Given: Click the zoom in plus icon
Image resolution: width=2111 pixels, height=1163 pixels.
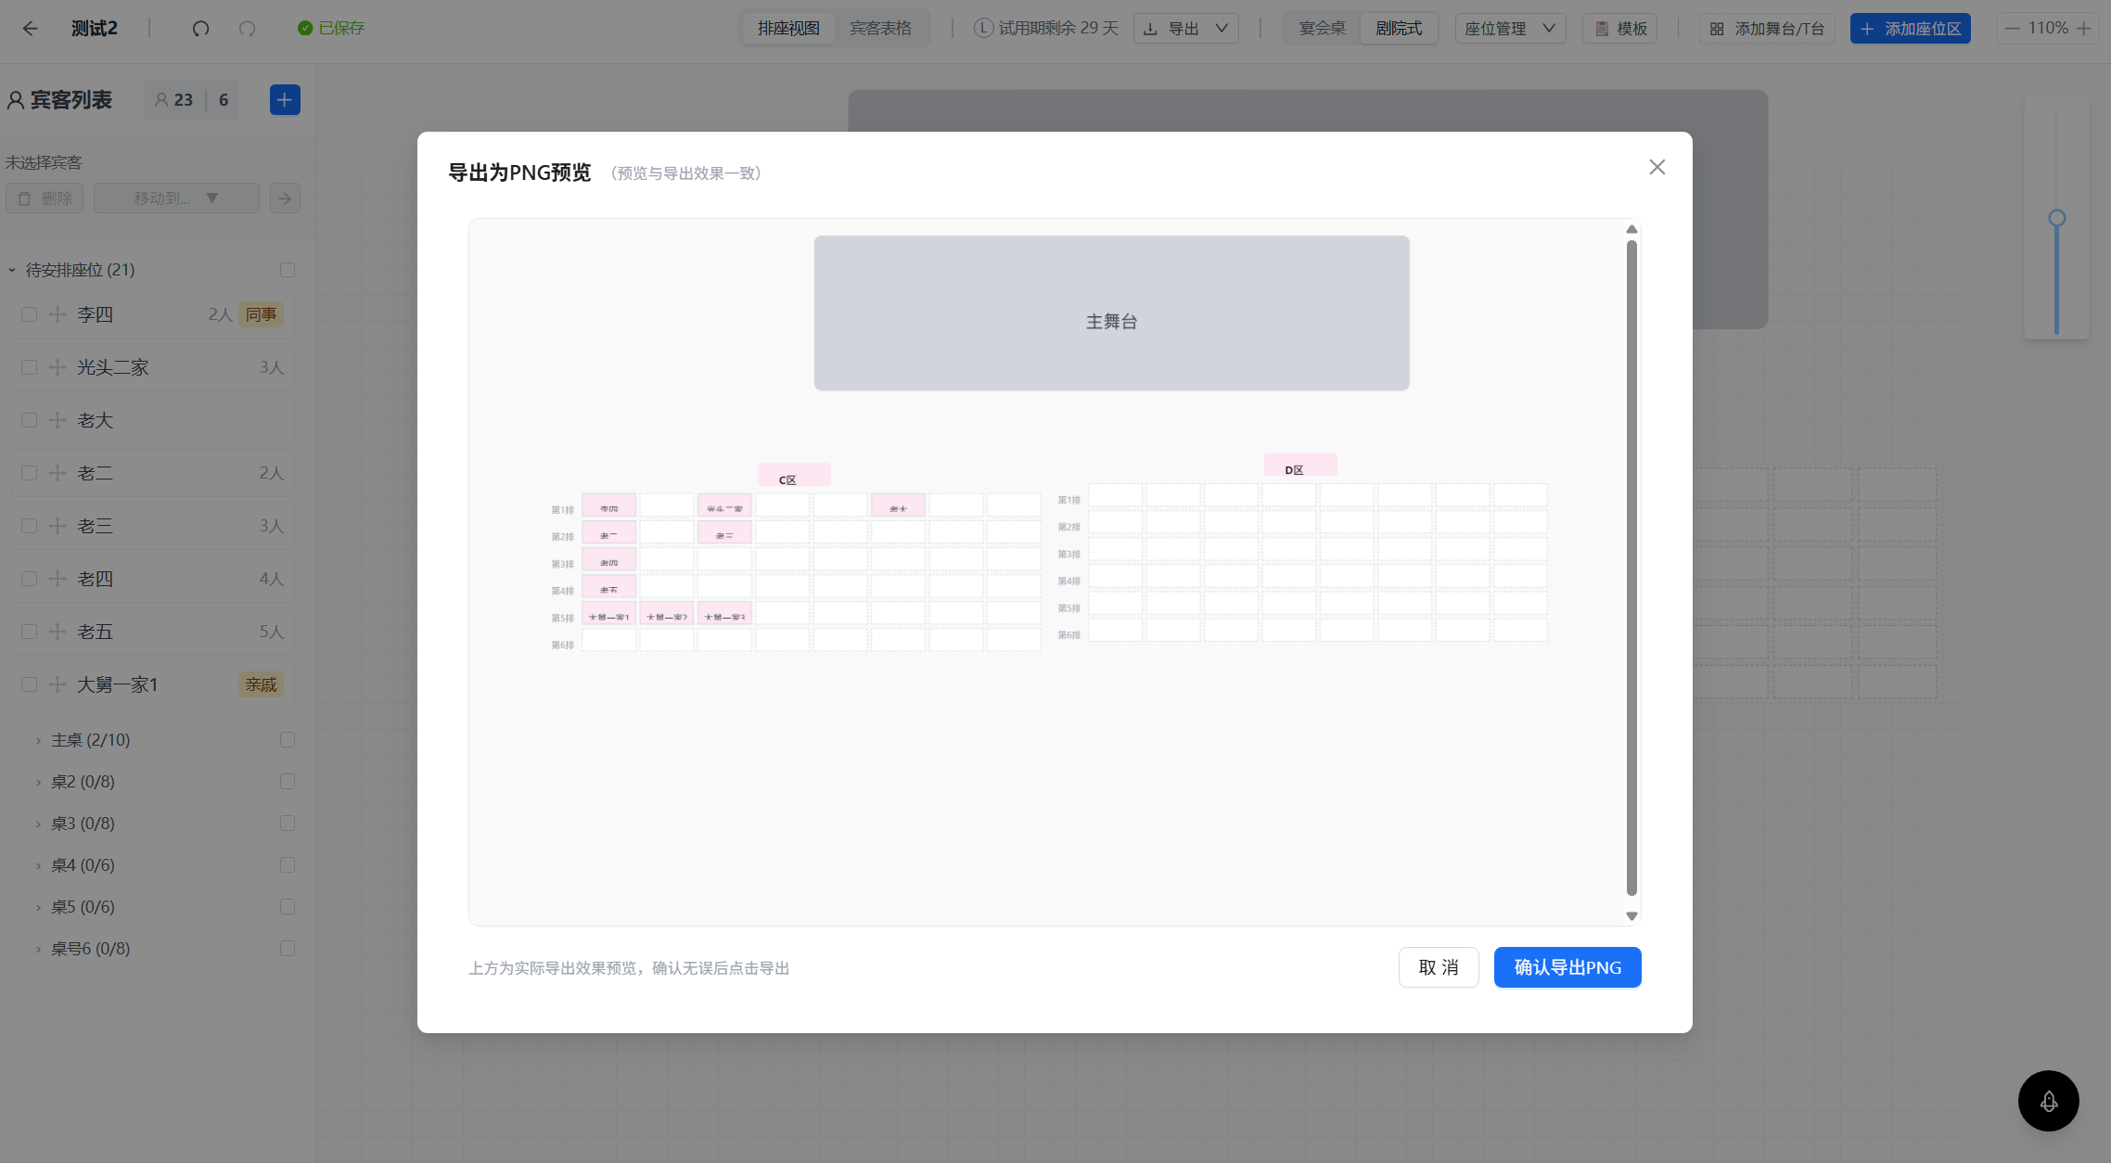Looking at the screenshot, I should coord(2083,29).
